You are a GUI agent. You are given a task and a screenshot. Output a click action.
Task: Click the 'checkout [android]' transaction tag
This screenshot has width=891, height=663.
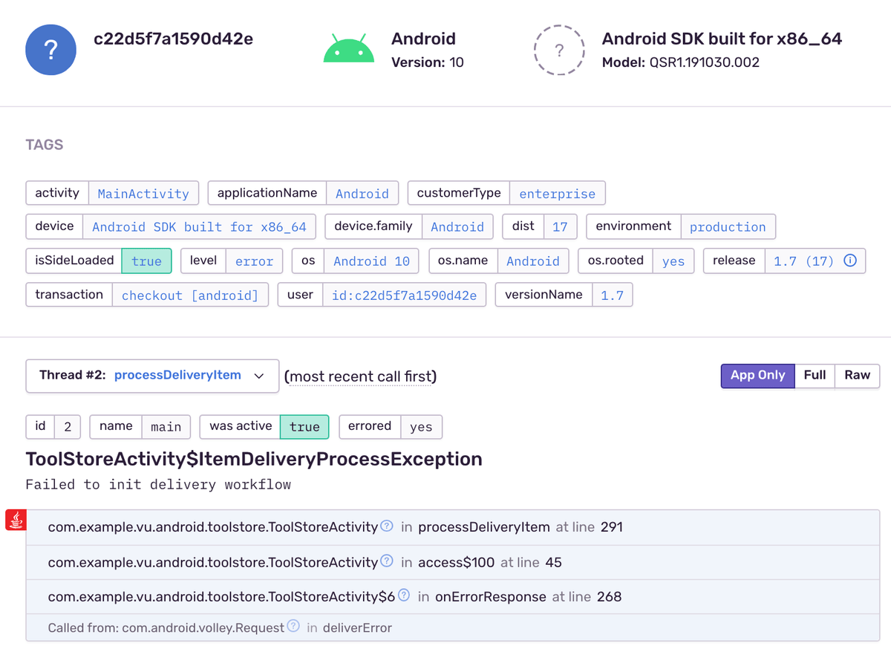coord(190,295)
